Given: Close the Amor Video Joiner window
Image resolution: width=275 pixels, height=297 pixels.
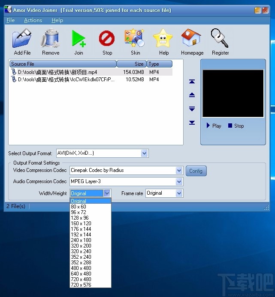Looking at the screenshot, I should [x=265, y=10].
